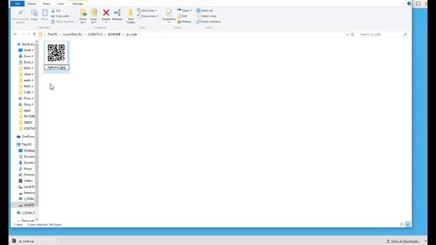
Task: Switch to Details view in status bar
Action: [402, 225]
